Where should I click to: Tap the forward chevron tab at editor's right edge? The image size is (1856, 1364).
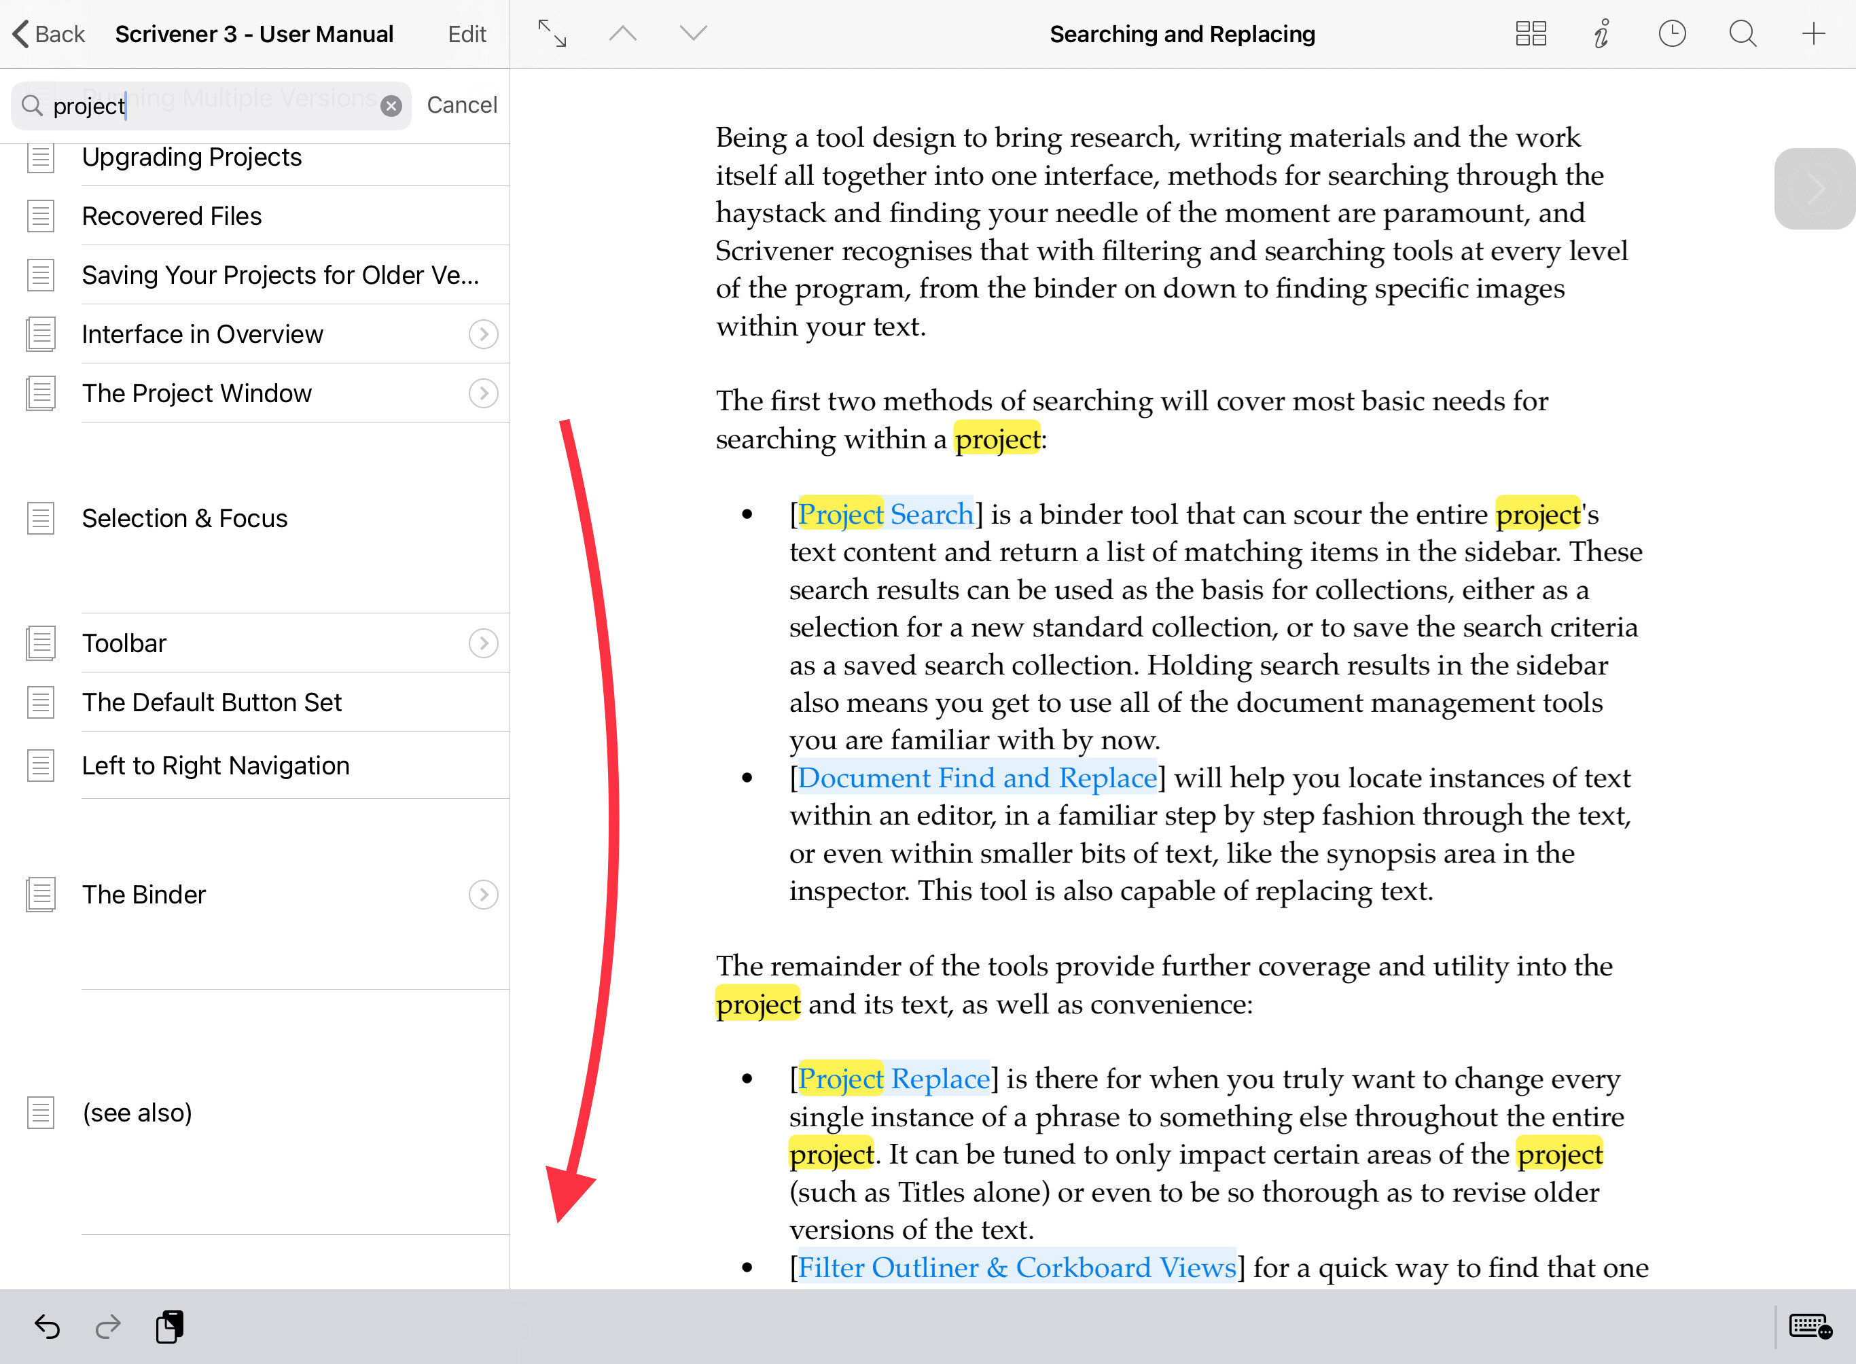[1815, 188]
